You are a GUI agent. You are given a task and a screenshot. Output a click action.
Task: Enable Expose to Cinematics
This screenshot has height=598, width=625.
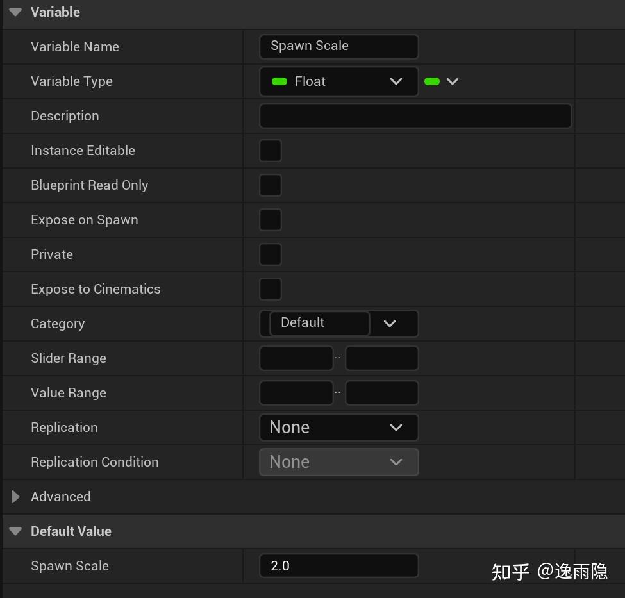(270, 288)
